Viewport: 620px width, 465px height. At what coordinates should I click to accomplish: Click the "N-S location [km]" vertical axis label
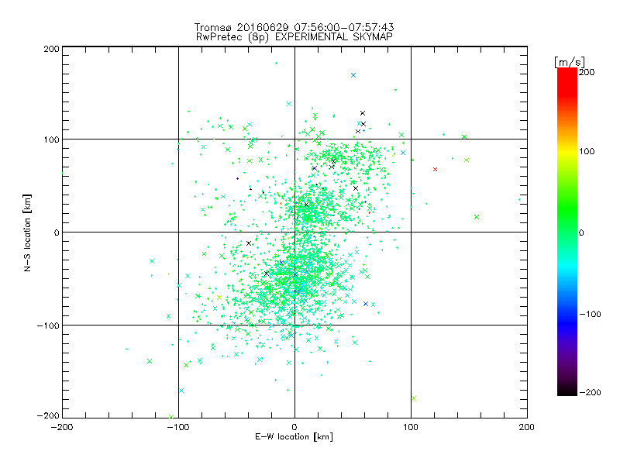tap(27, 233)
